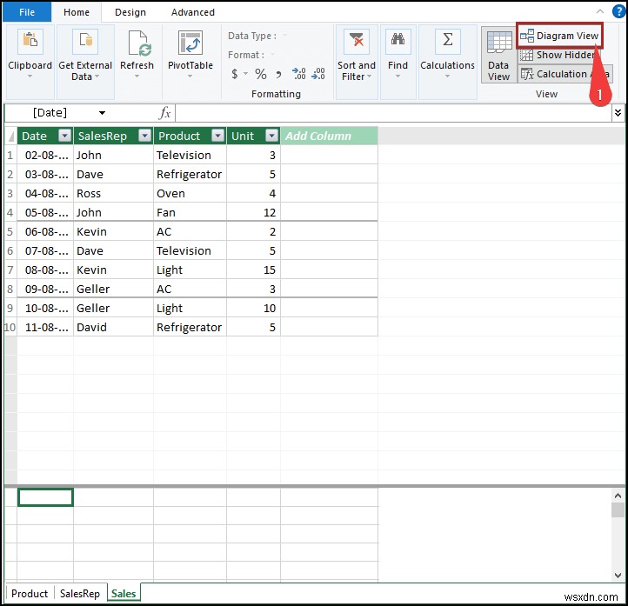The width and height of the screenshot is (628, 606).
Task: Select the highlighted calculation area cell
Action: pyautogui.click(x=45, y=497)
